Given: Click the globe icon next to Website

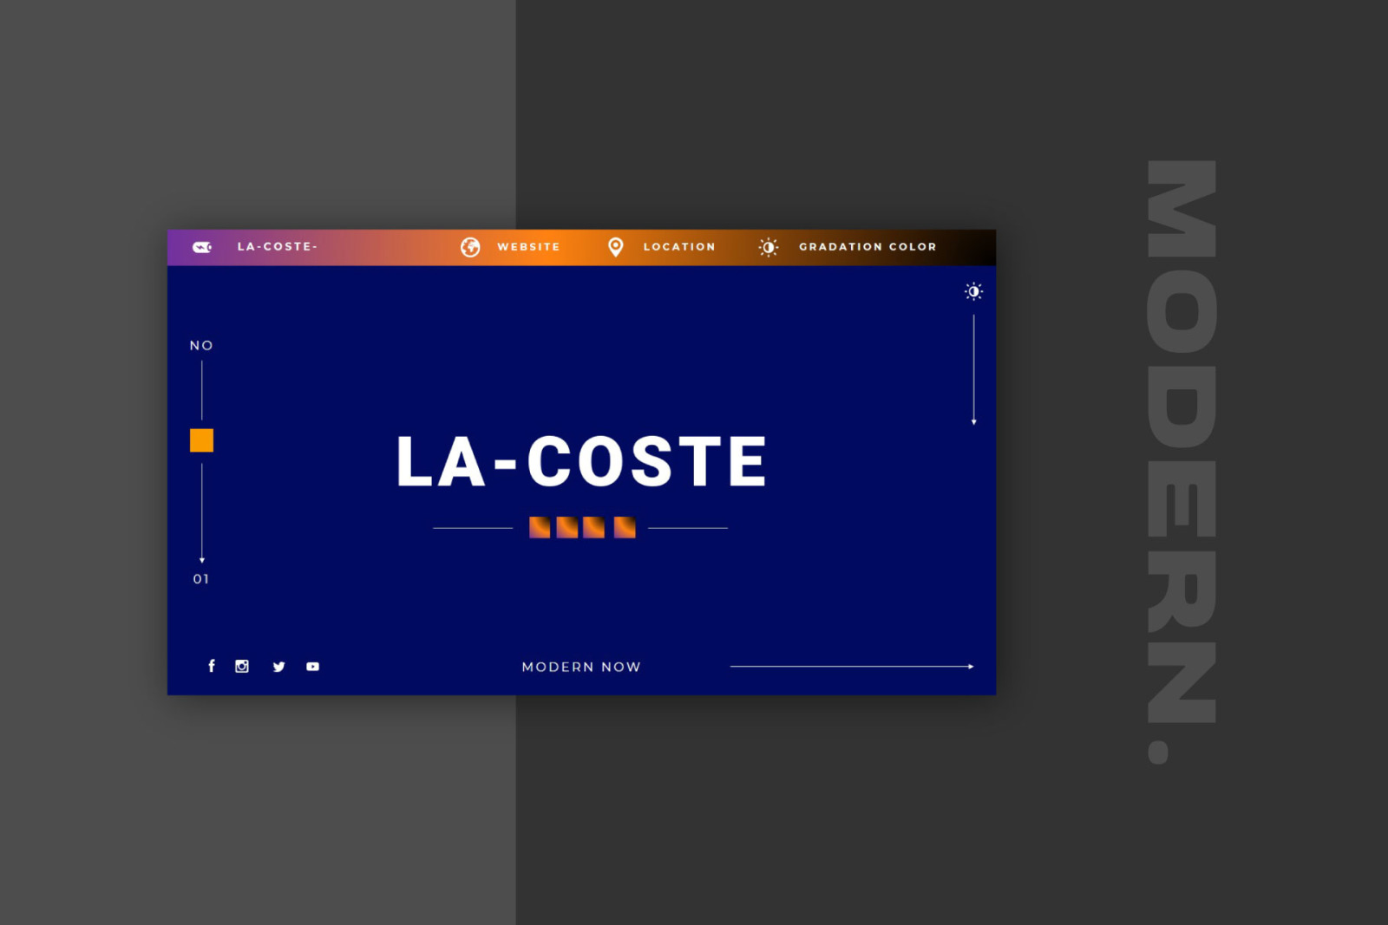Looking at the screenshot, I should 470,247.
